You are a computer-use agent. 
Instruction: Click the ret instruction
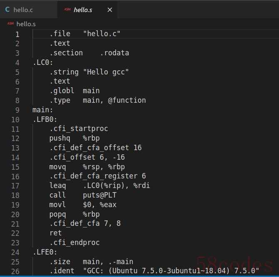pos(56,233)
